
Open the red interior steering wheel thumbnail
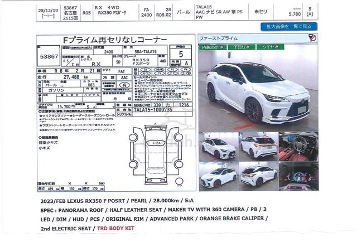coord(298,147)
